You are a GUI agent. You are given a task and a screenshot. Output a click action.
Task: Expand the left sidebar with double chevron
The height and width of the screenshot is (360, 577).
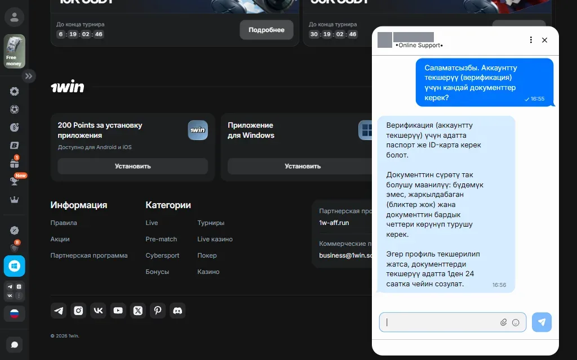pyautogui.click(x=29, y=76)
